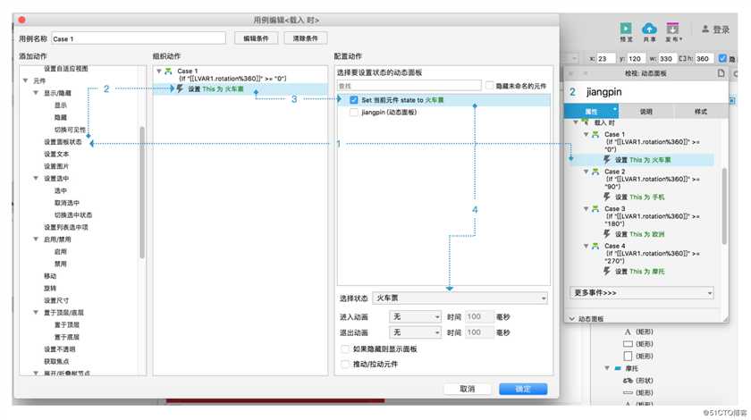Click the 摩托 state icon in outline
The image size is (751, 420).
pyautogui.click(x=618, y=368)
